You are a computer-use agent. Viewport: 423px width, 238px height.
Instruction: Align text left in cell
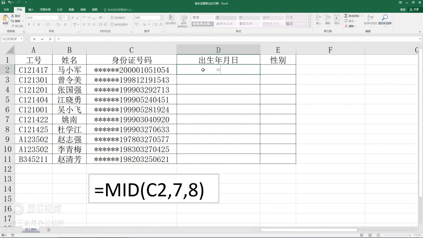pyautogui.click(x=84, y=24)
